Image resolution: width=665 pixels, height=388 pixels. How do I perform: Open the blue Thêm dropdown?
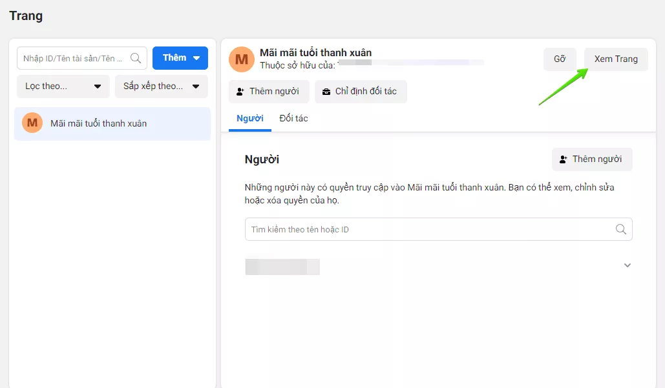180,58
